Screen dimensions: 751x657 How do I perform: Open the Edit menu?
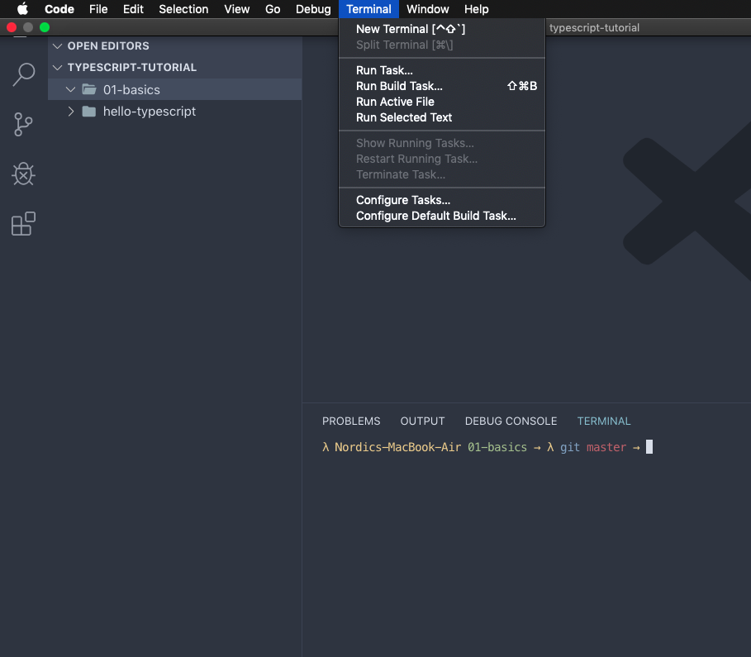point(133,9)
